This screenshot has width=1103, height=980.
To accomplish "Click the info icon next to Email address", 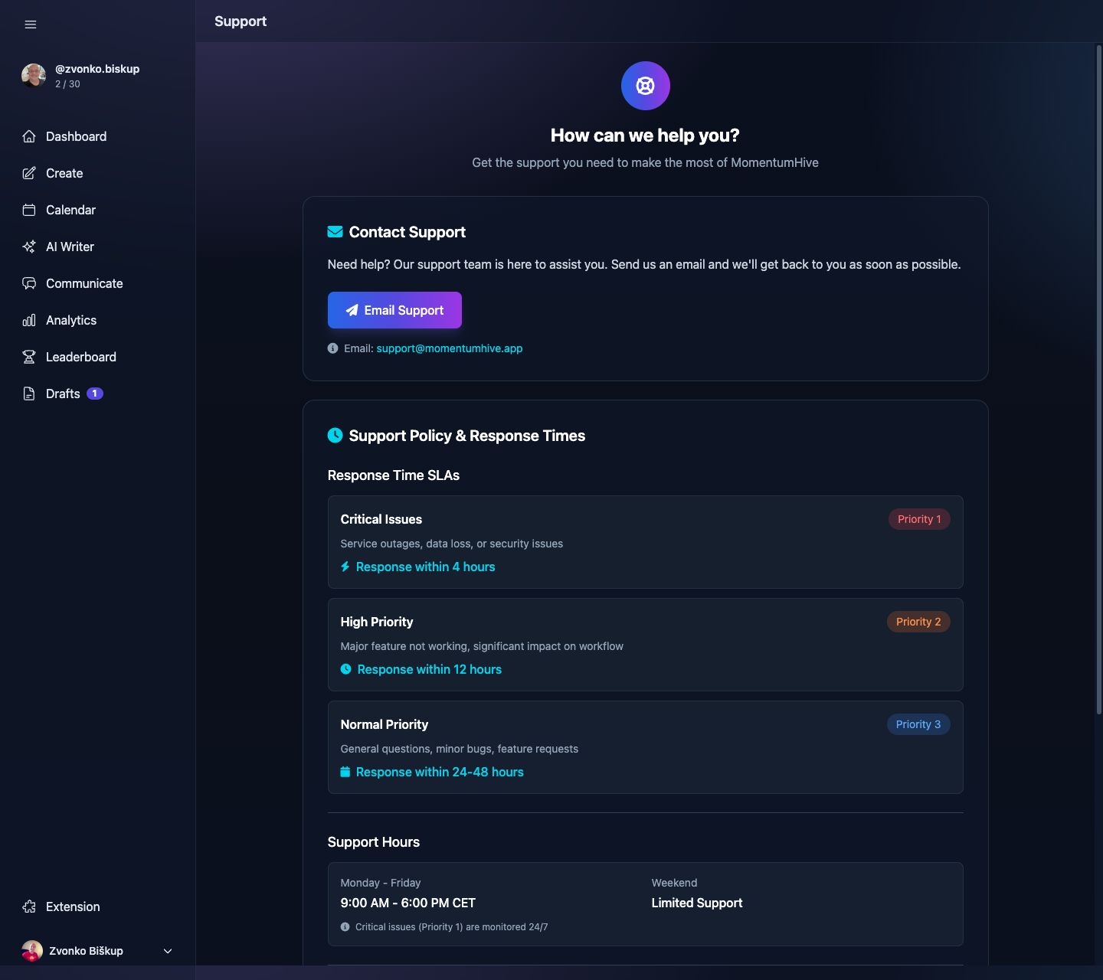I will (x=332, y=348).
